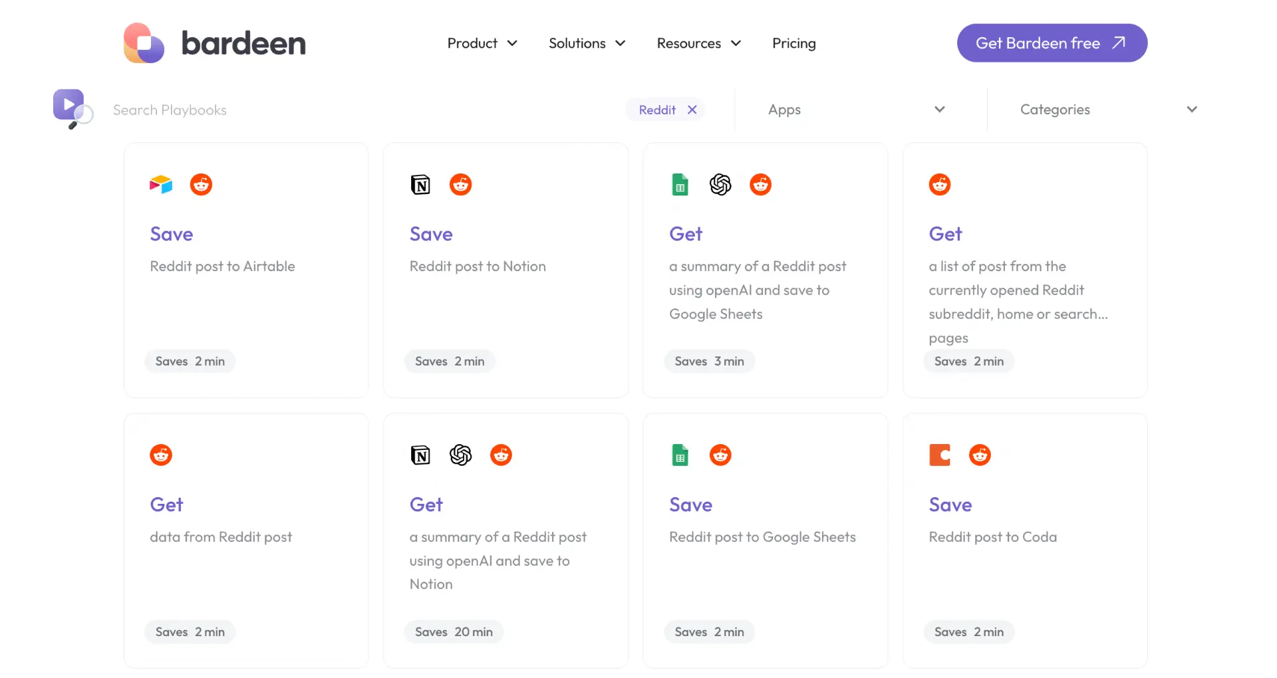Click 'Saves 20 min' badge

[454, 631]
